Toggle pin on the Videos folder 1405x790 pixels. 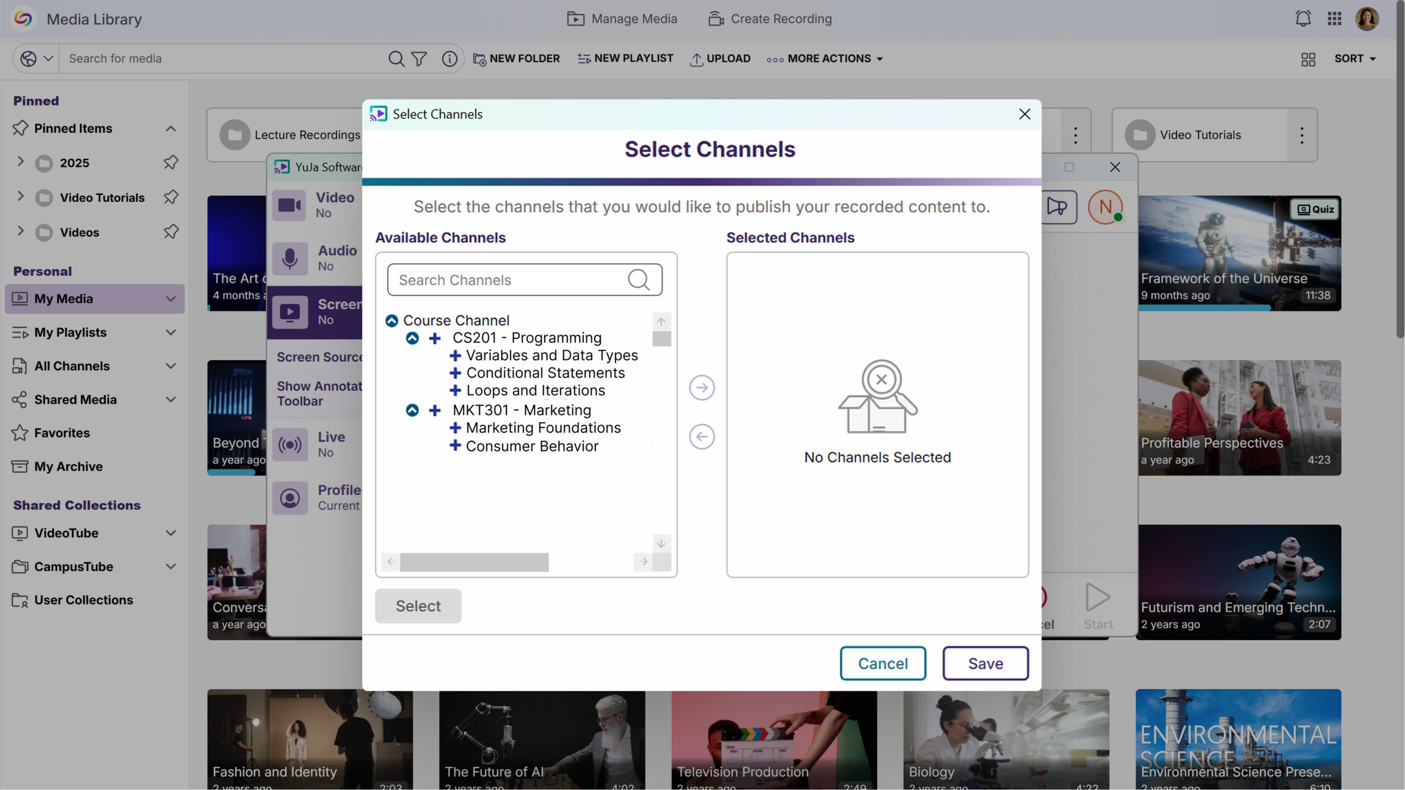pyautogui.click(x=171, y=232)
